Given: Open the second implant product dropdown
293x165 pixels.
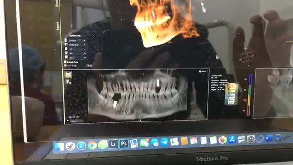Looking at the screenshot, I should click(x=77, y=45).
